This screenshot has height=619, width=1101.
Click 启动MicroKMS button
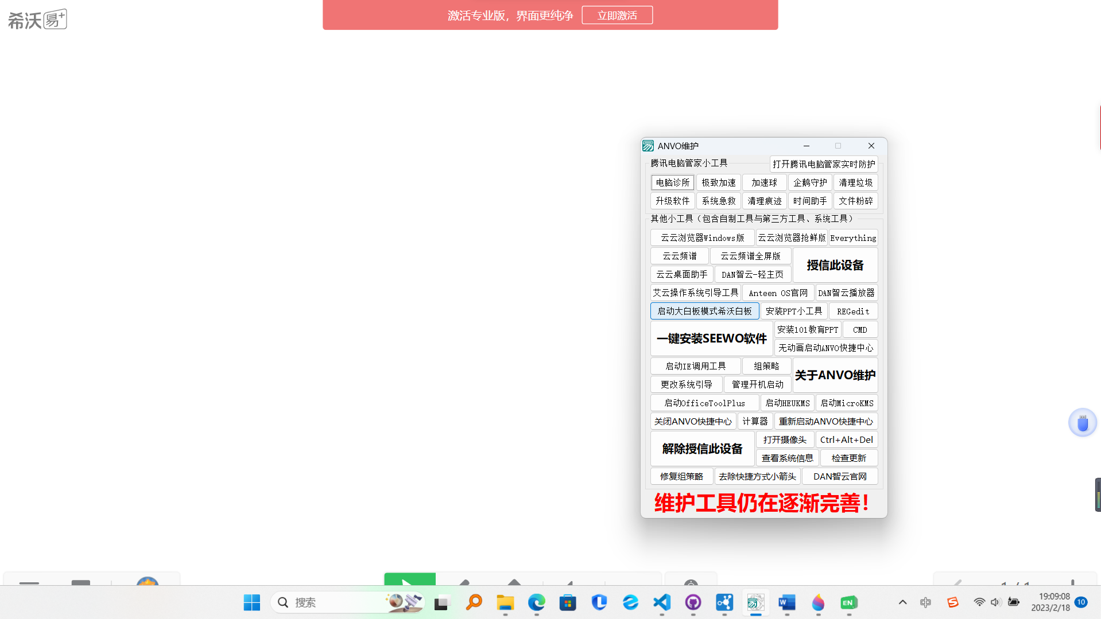pos(847,403)
